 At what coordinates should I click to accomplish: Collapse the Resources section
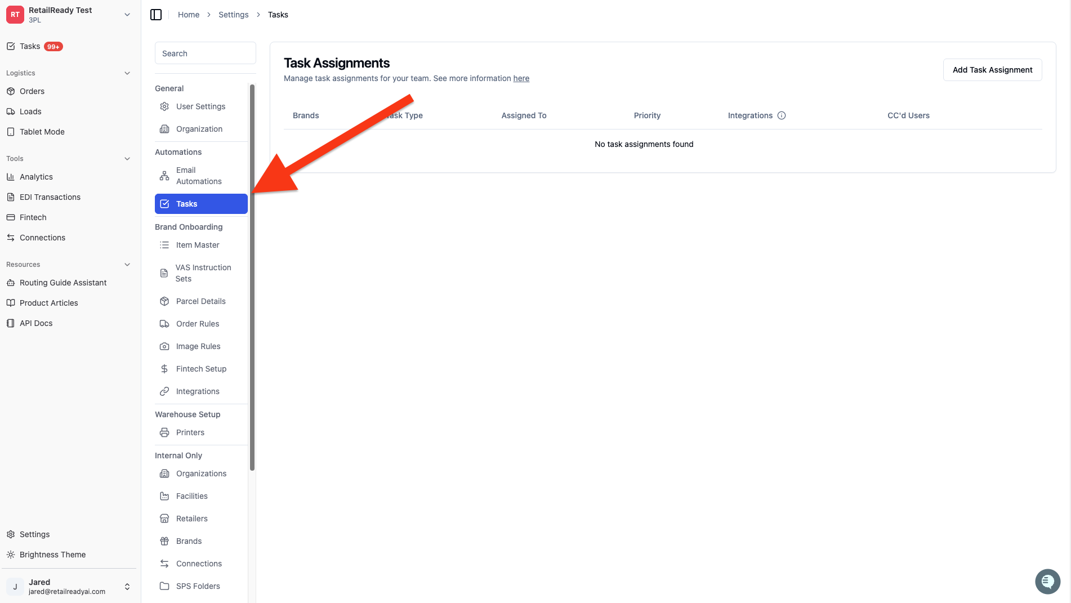point(127,265)
